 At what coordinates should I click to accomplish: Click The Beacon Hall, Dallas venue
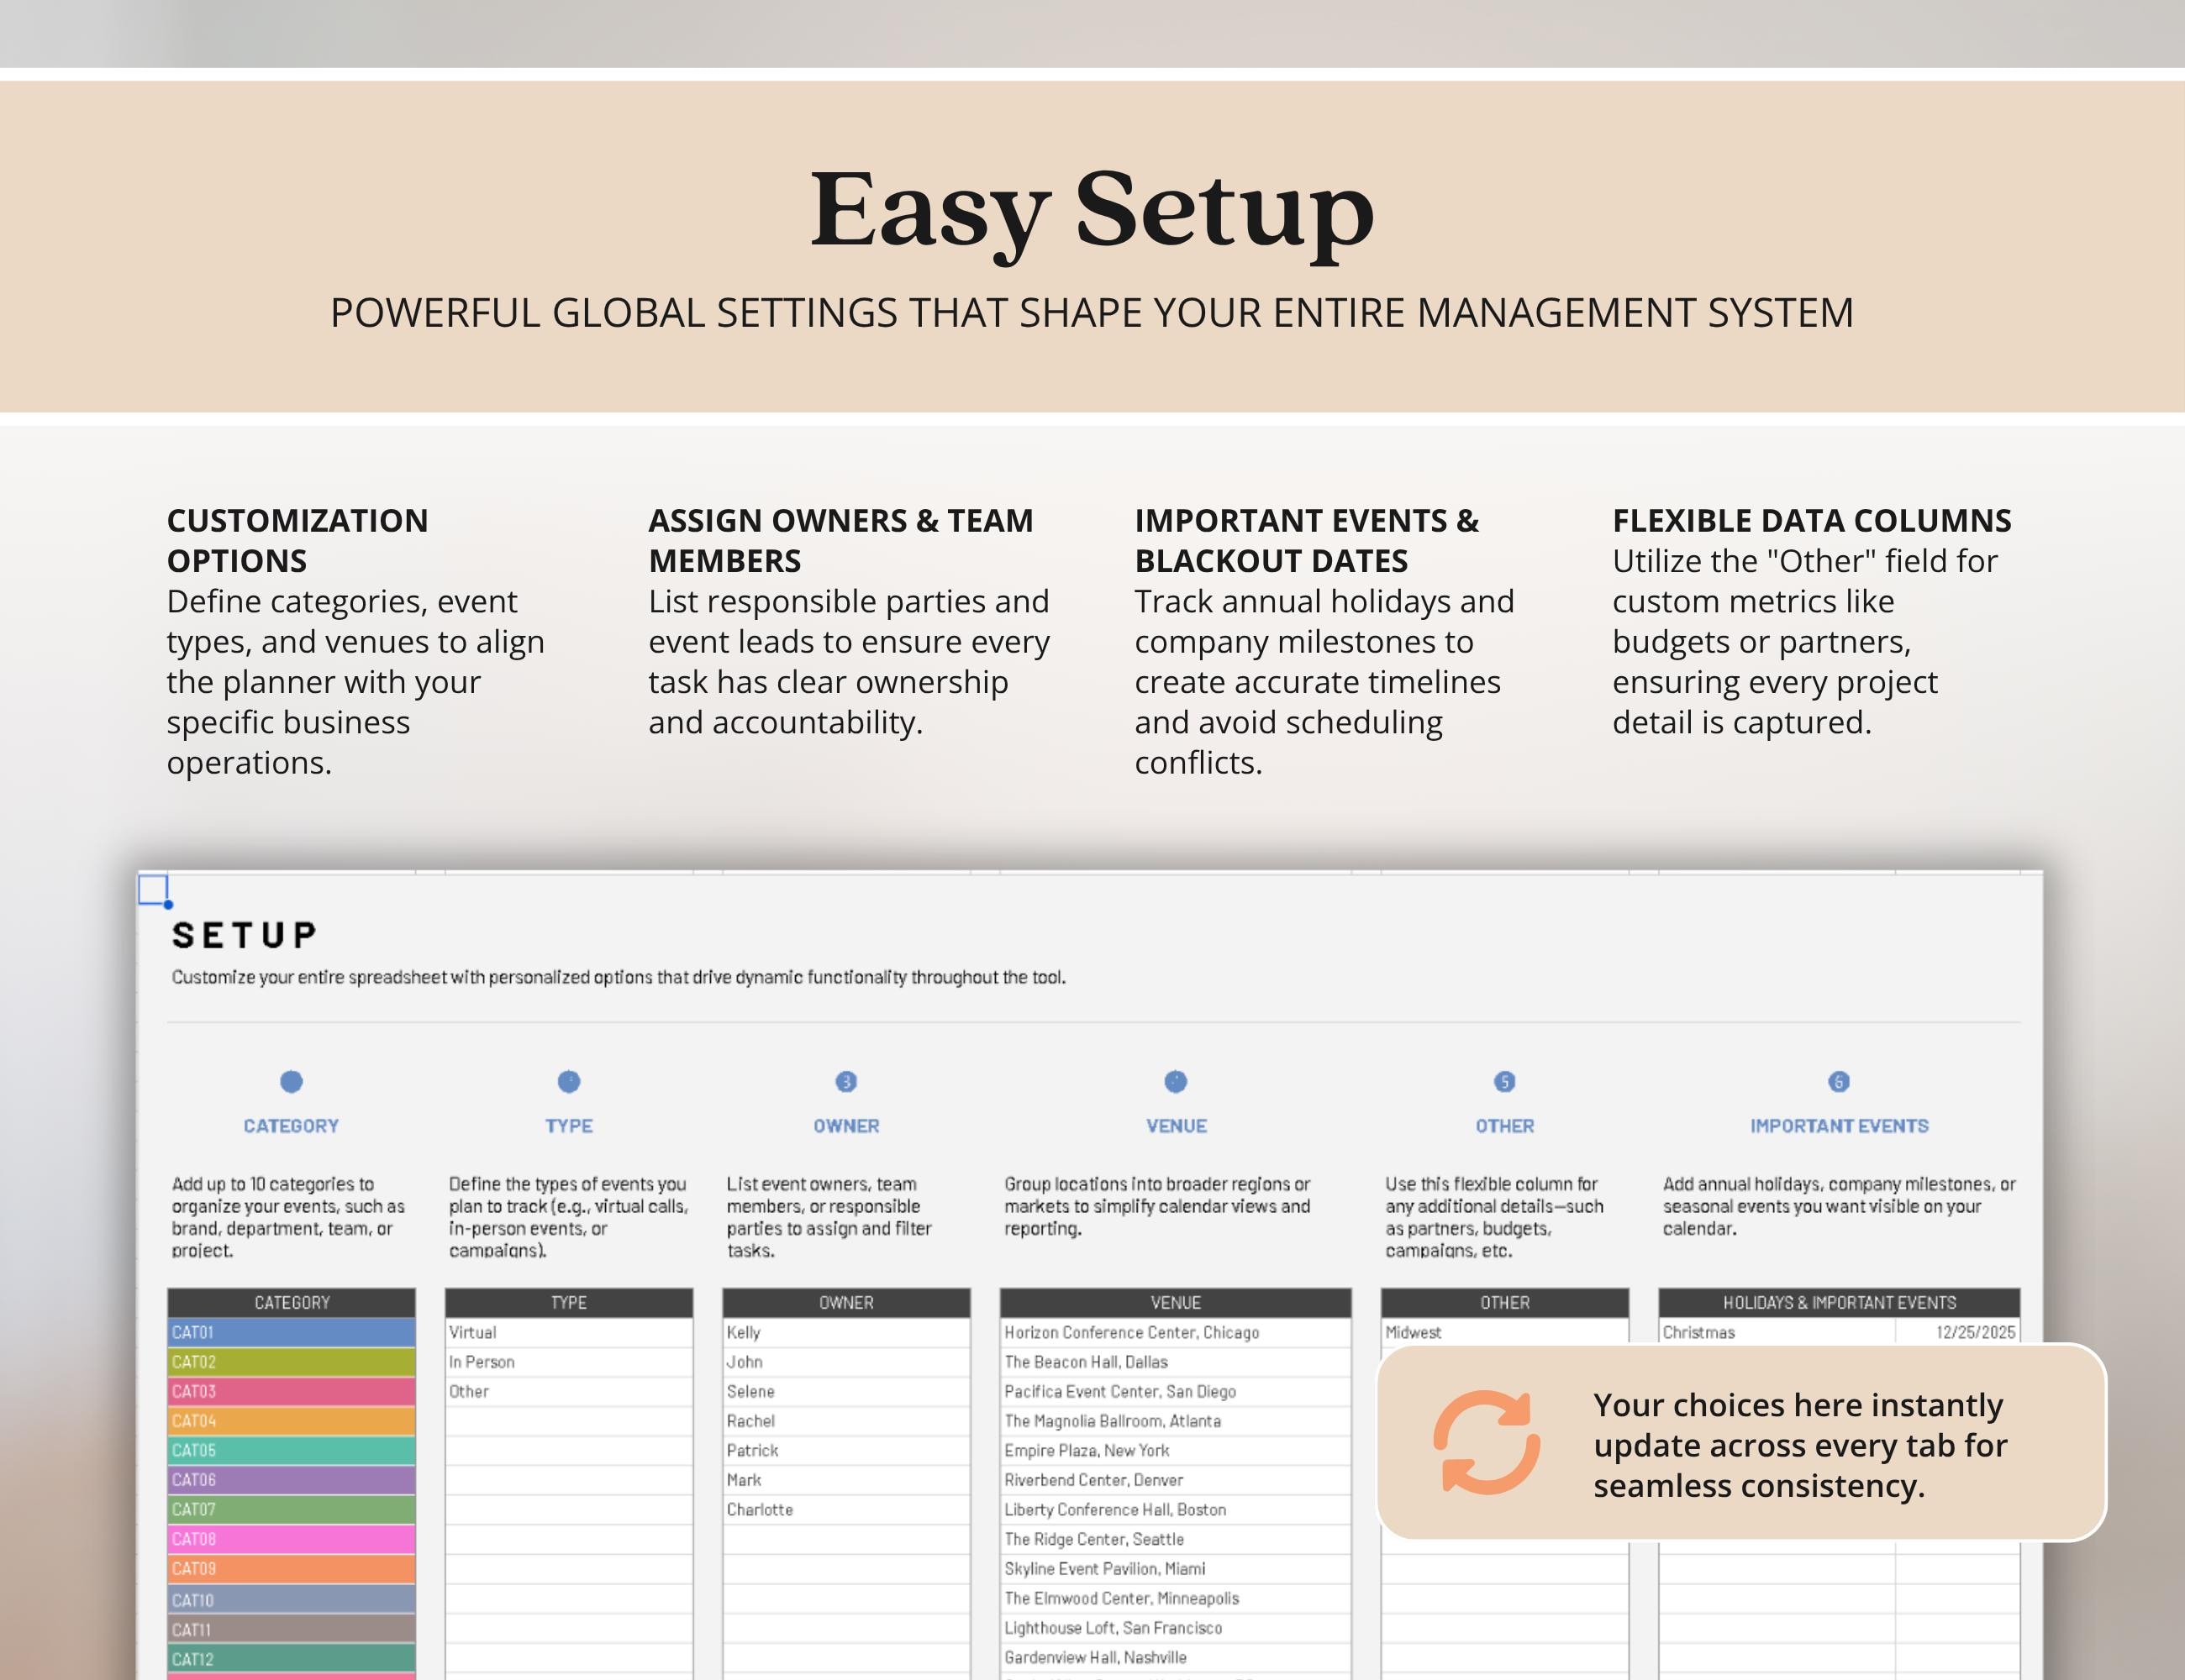coord(1176,1362)
